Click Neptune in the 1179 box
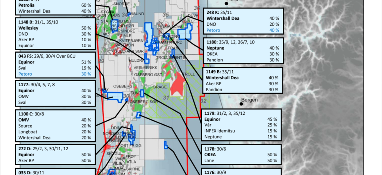382x175 pixels. click(213, 137)
